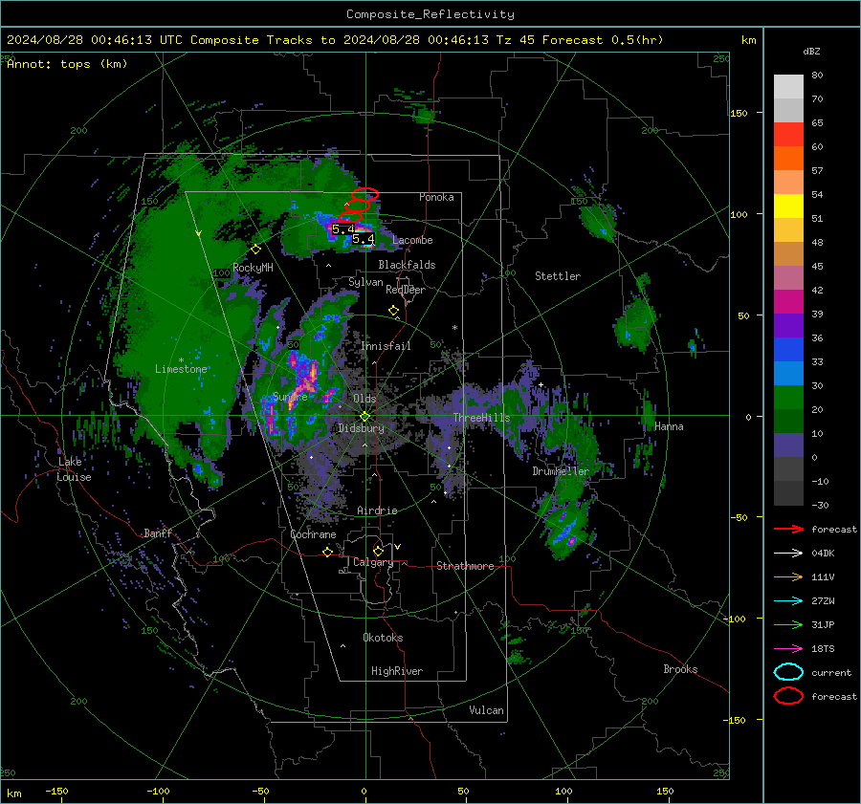
Task: Click the red forecast ellipse legend symbol
Action: pyautogui.click(x=788, y=696)
